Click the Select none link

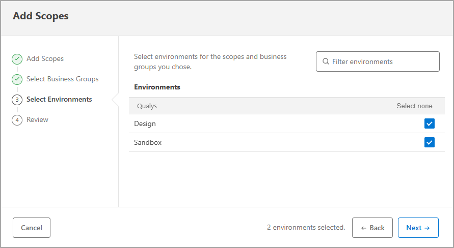tap(414, 106)
